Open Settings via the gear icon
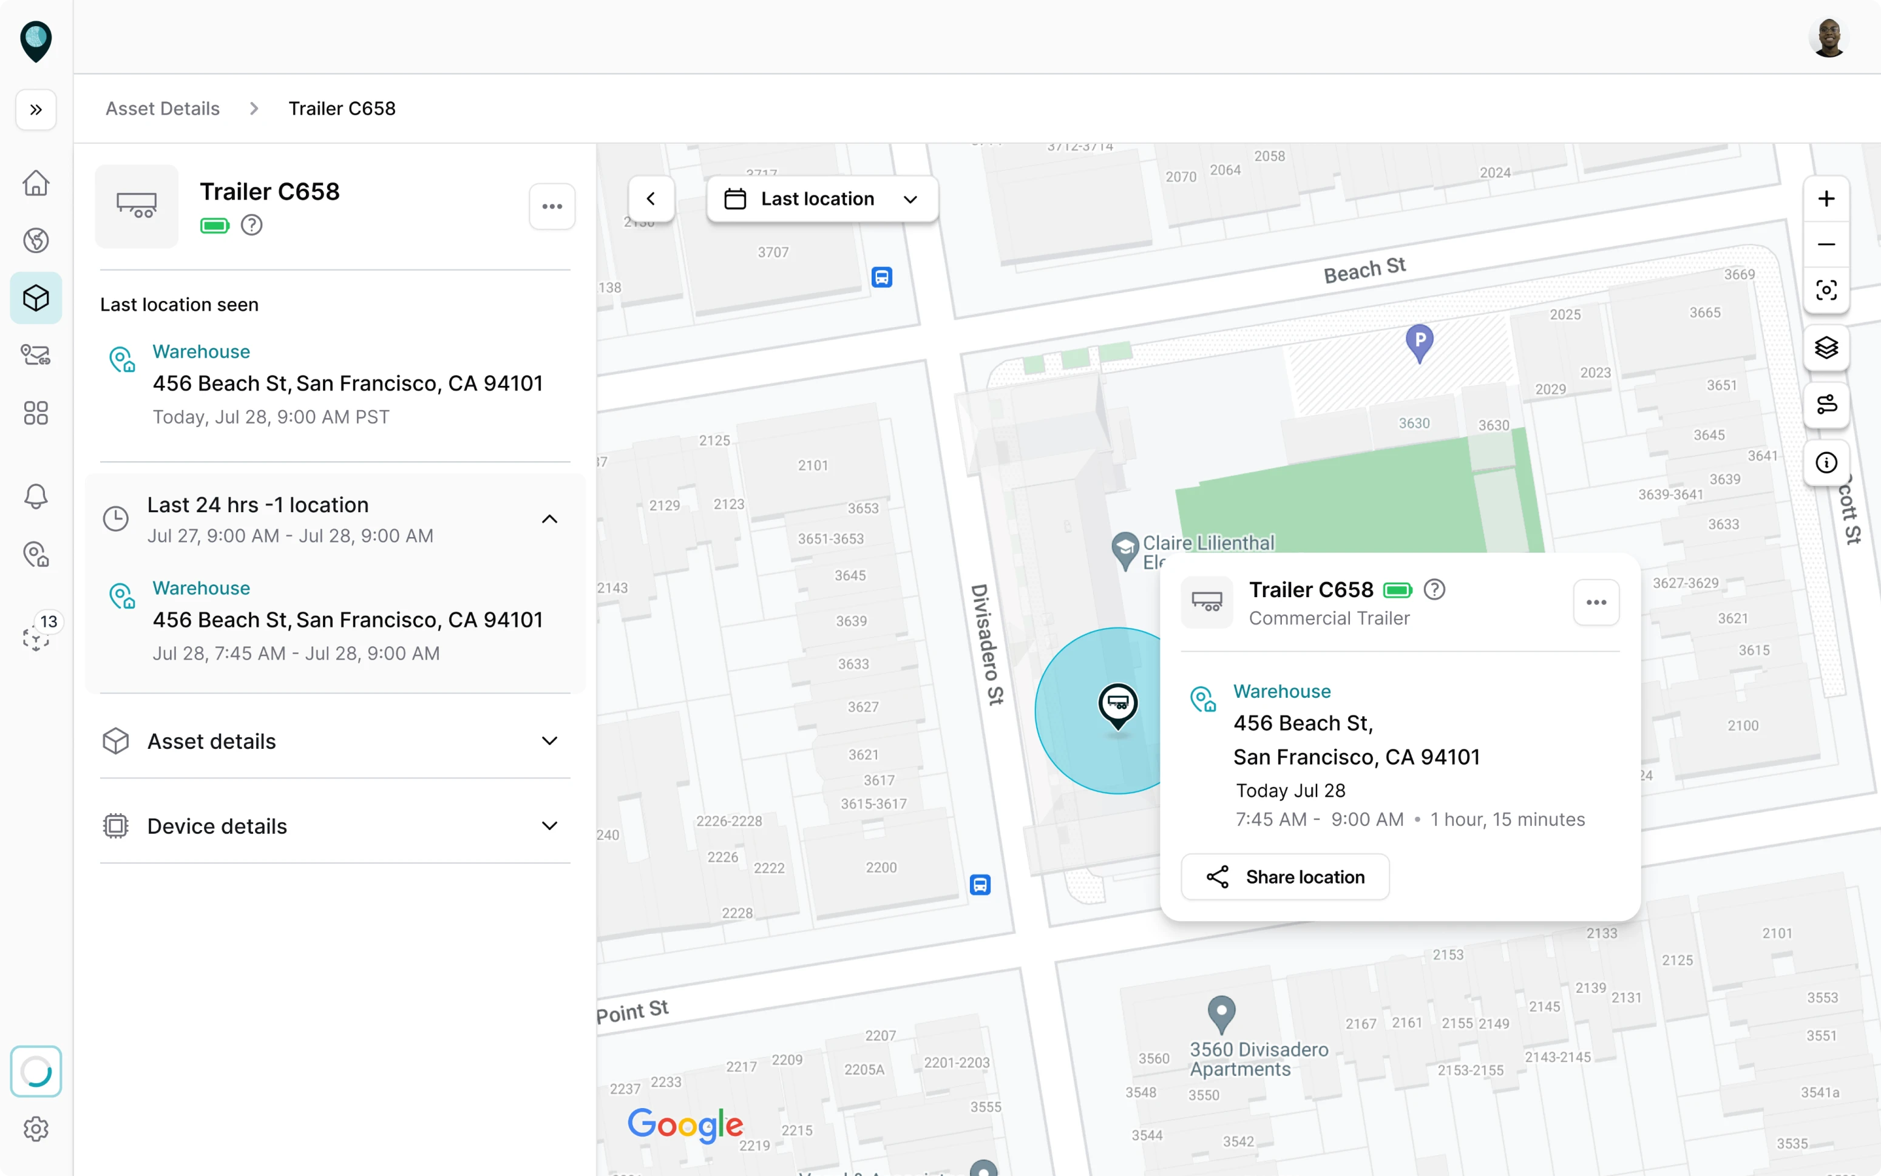 36,1129
